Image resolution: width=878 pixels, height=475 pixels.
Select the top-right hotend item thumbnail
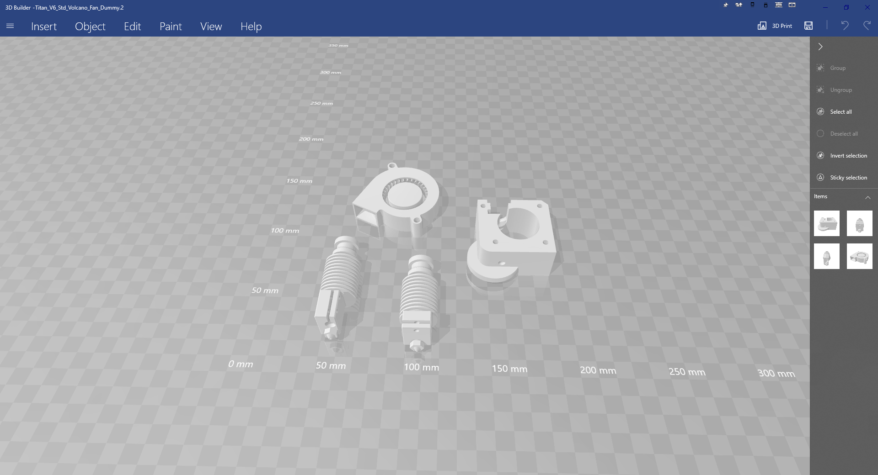(x=860, y=223)
